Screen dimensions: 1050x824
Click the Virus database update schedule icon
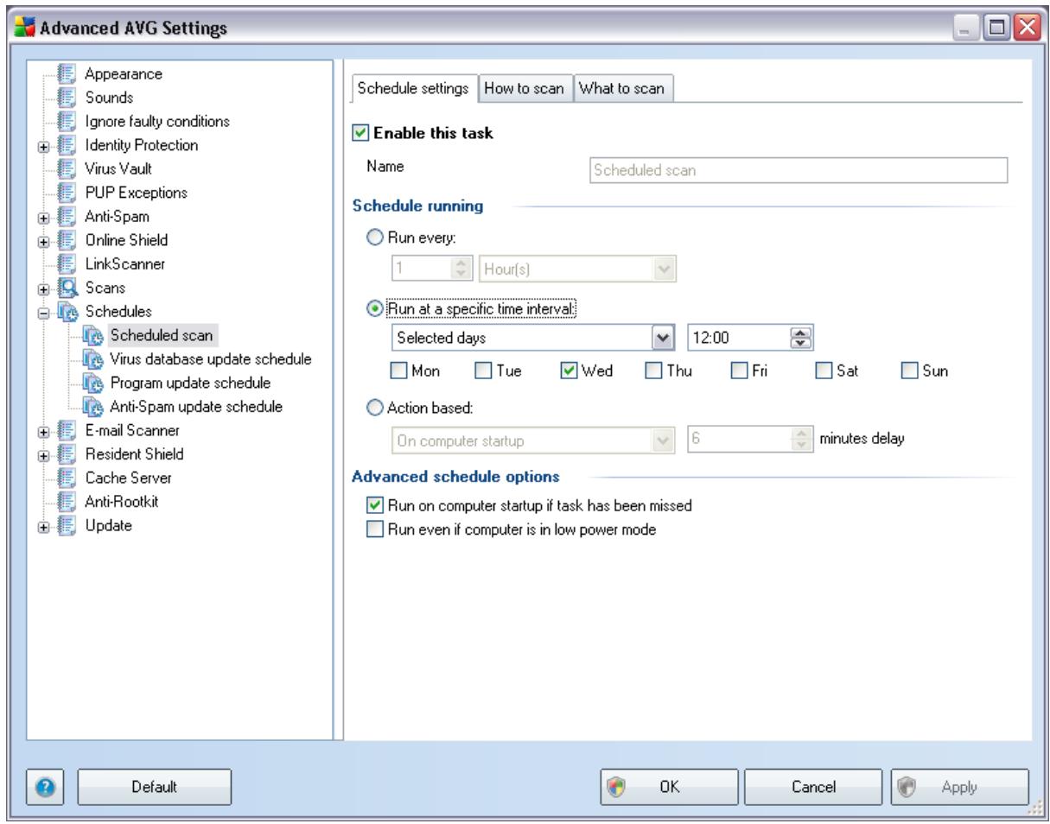click(91, 358)
